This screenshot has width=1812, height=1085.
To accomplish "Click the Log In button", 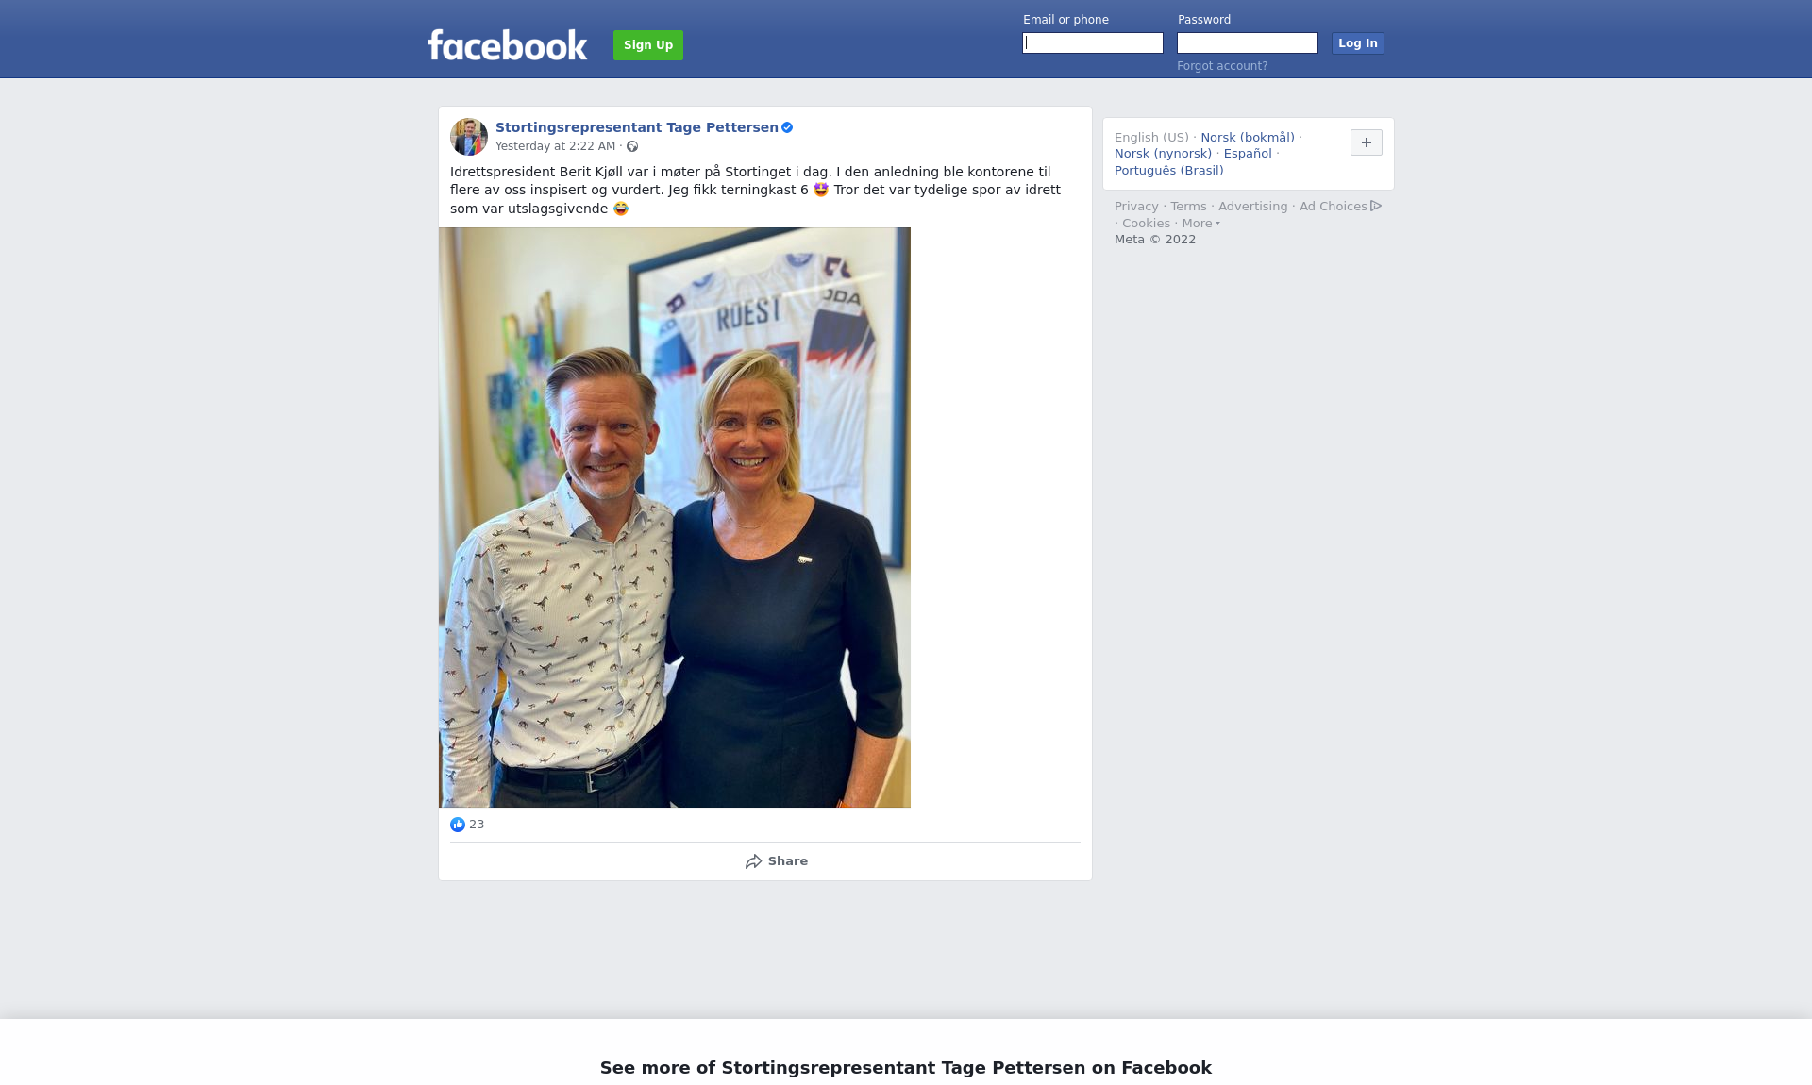I will point(1358,43).
